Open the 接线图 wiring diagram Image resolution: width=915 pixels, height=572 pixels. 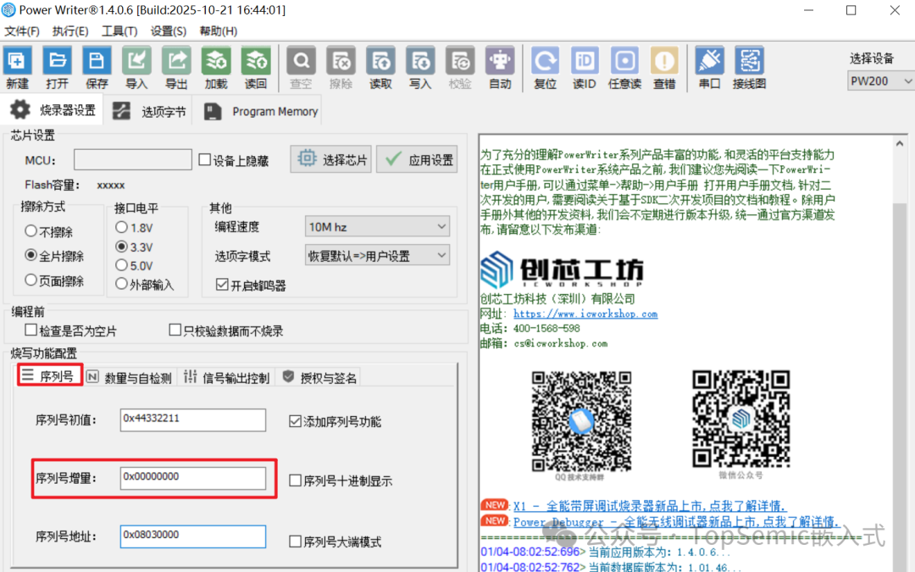[749, 66]
